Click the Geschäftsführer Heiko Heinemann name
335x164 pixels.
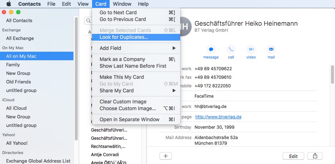[246, 23]
